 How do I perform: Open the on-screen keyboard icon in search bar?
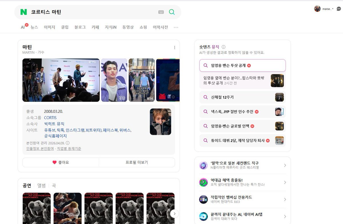pos(161,12)
